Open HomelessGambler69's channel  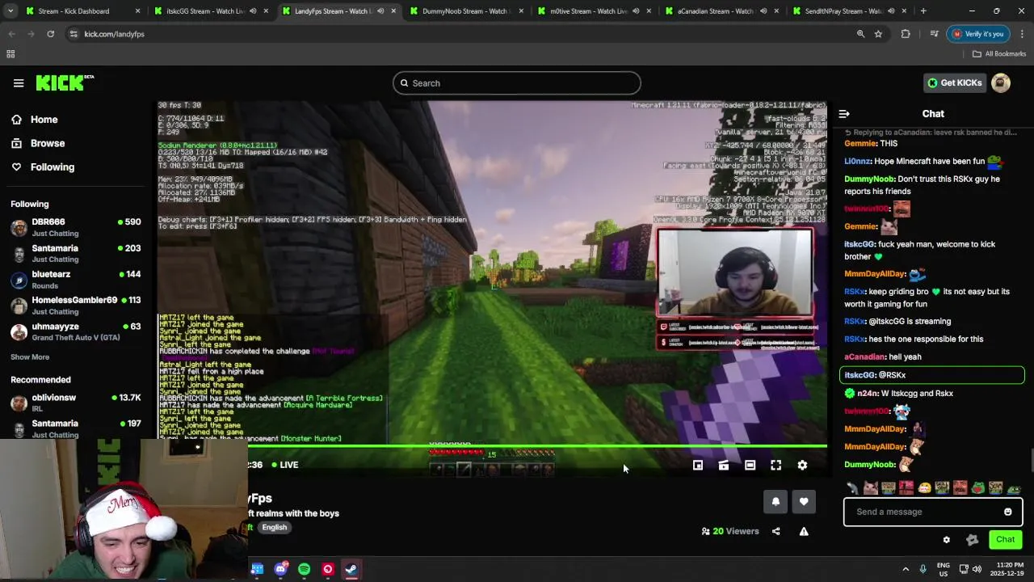(75, 306)
